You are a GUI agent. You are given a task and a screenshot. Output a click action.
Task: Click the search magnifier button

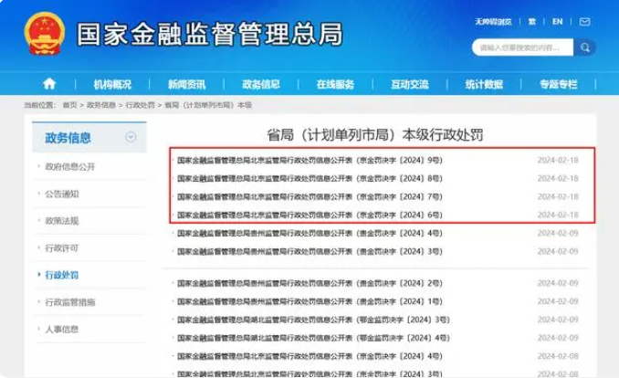tap(584, 47)
